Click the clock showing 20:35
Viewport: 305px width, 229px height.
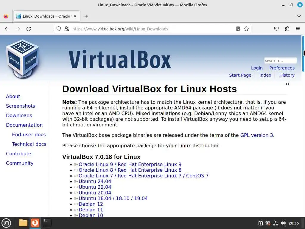(293, 223)
